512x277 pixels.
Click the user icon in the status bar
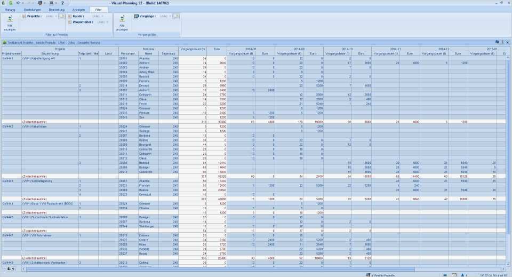[x=463, y=275]
